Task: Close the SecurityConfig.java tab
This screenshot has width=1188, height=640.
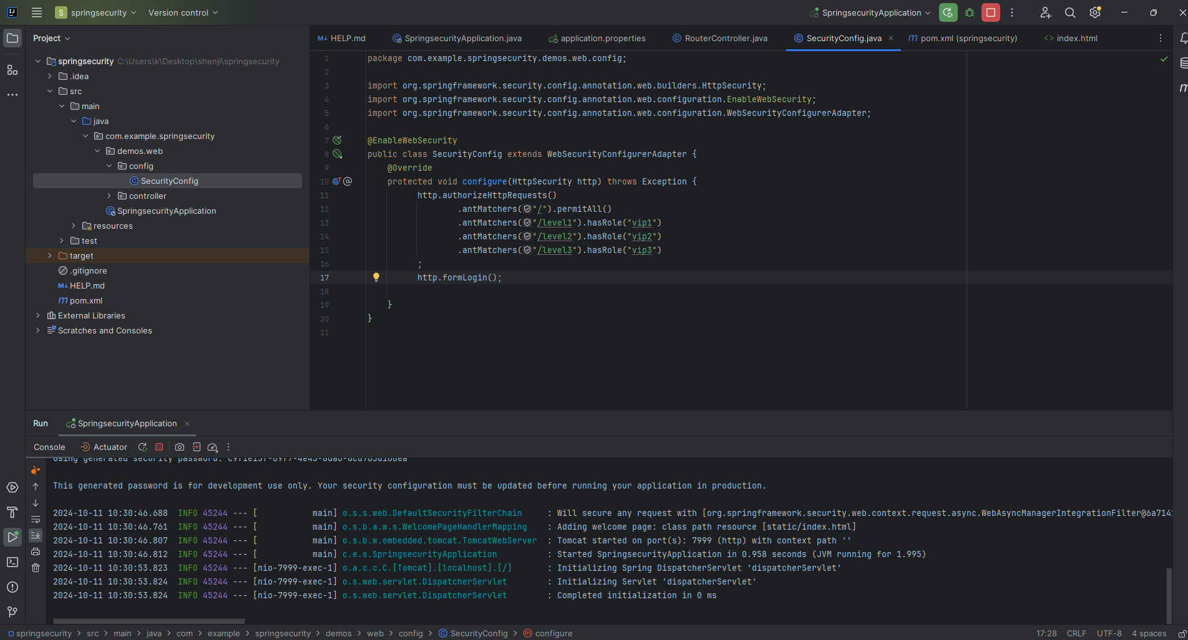Action: pos(891,38)
